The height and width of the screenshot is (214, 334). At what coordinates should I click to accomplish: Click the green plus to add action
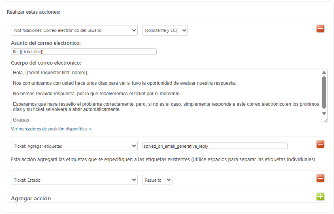[320, 197]
